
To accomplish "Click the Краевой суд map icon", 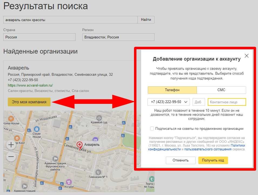I will [99, 118].
